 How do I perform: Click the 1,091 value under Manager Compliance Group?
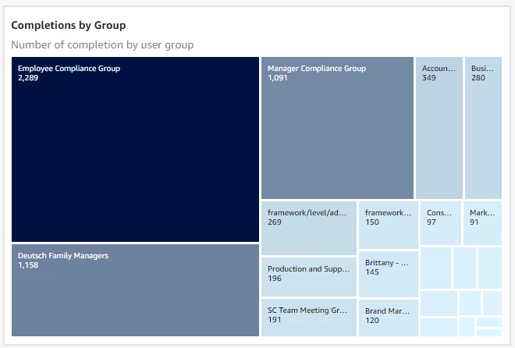click(279, 78)
